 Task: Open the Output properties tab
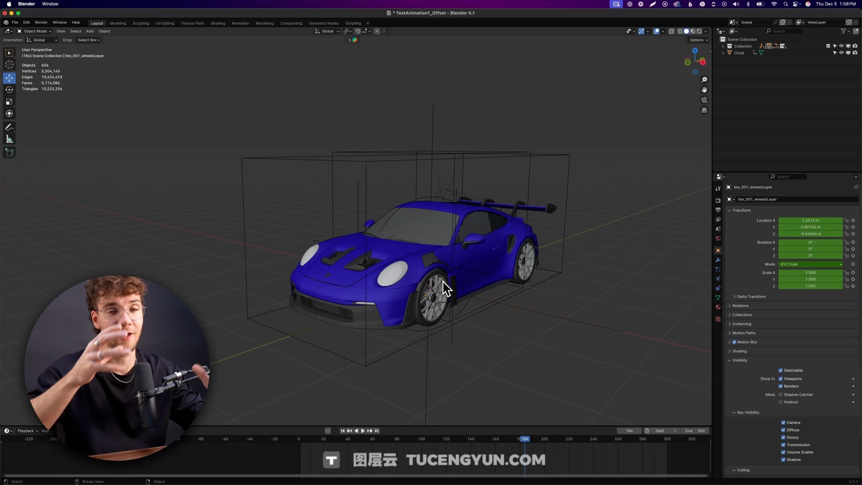[718, 210]
